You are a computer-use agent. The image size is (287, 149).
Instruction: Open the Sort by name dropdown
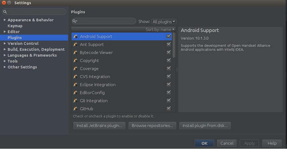click(160, 30)
